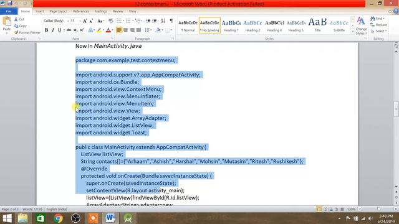This screenshot has width=399, height=224.
Task: Open the File tab
Action: pyautogui.click(x=9, y=11)
